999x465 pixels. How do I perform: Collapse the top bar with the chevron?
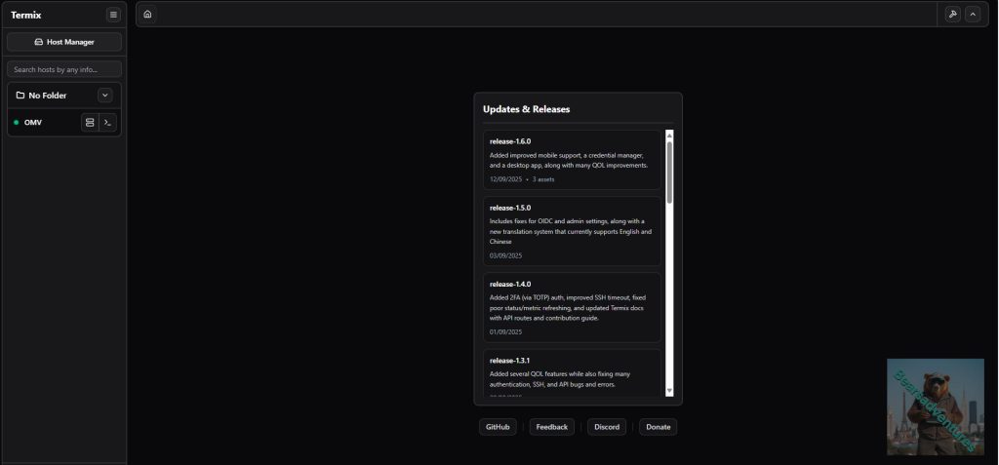pos(972,15)
